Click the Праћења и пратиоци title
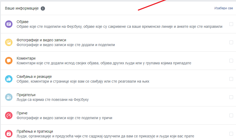Viewport: 236px width, 139px height. 35,131
